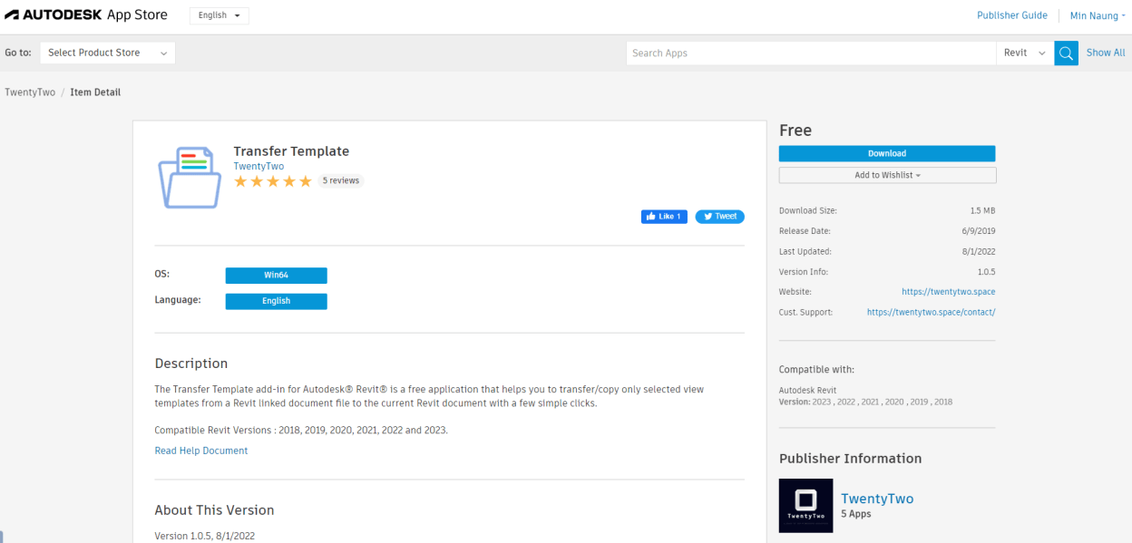Open the Revit product filter dropdown
This screenshot has width=1132, height=543.
click(1024, 53)
